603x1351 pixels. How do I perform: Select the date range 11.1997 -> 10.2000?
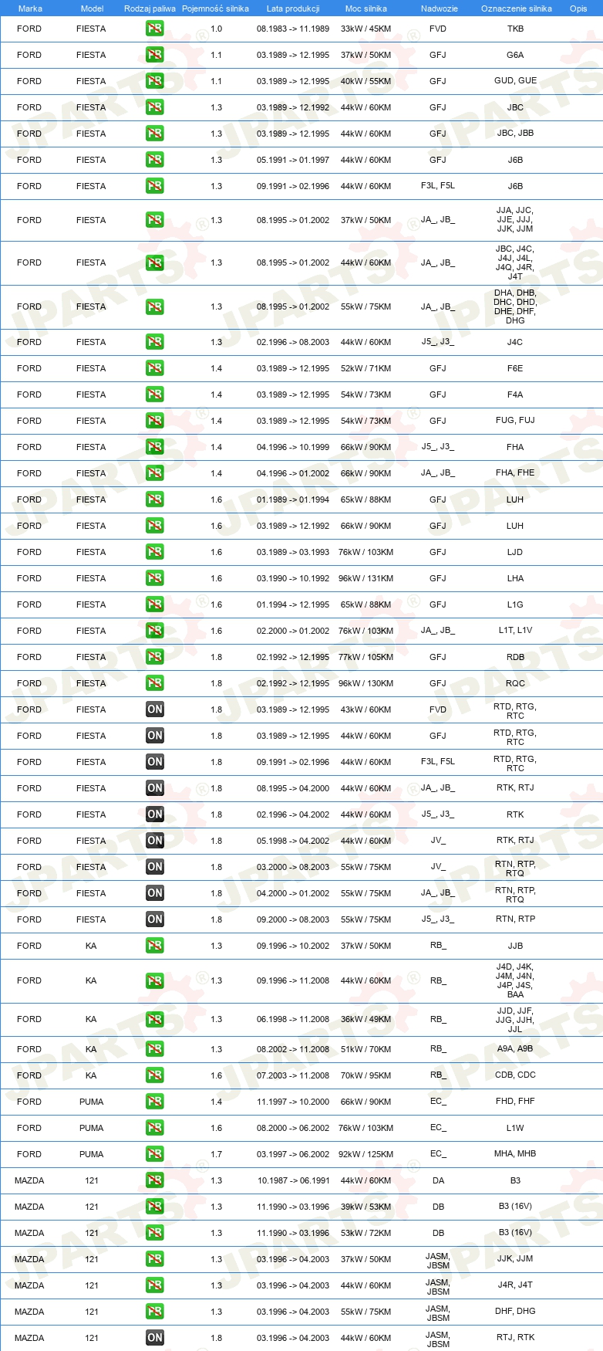point(293,1102)
